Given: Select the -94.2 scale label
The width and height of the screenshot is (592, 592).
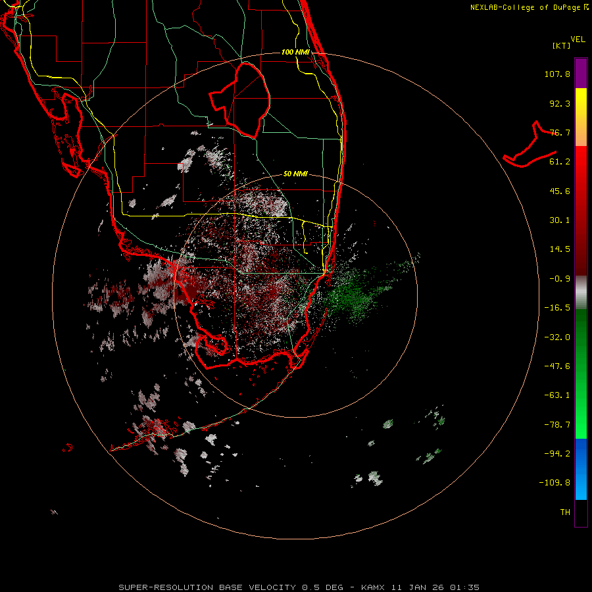Looking at the screenshot, I should pyautogui.click(x=557, y=453).
